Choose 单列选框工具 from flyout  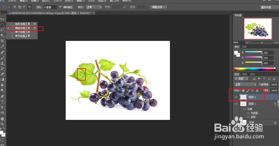22,36
